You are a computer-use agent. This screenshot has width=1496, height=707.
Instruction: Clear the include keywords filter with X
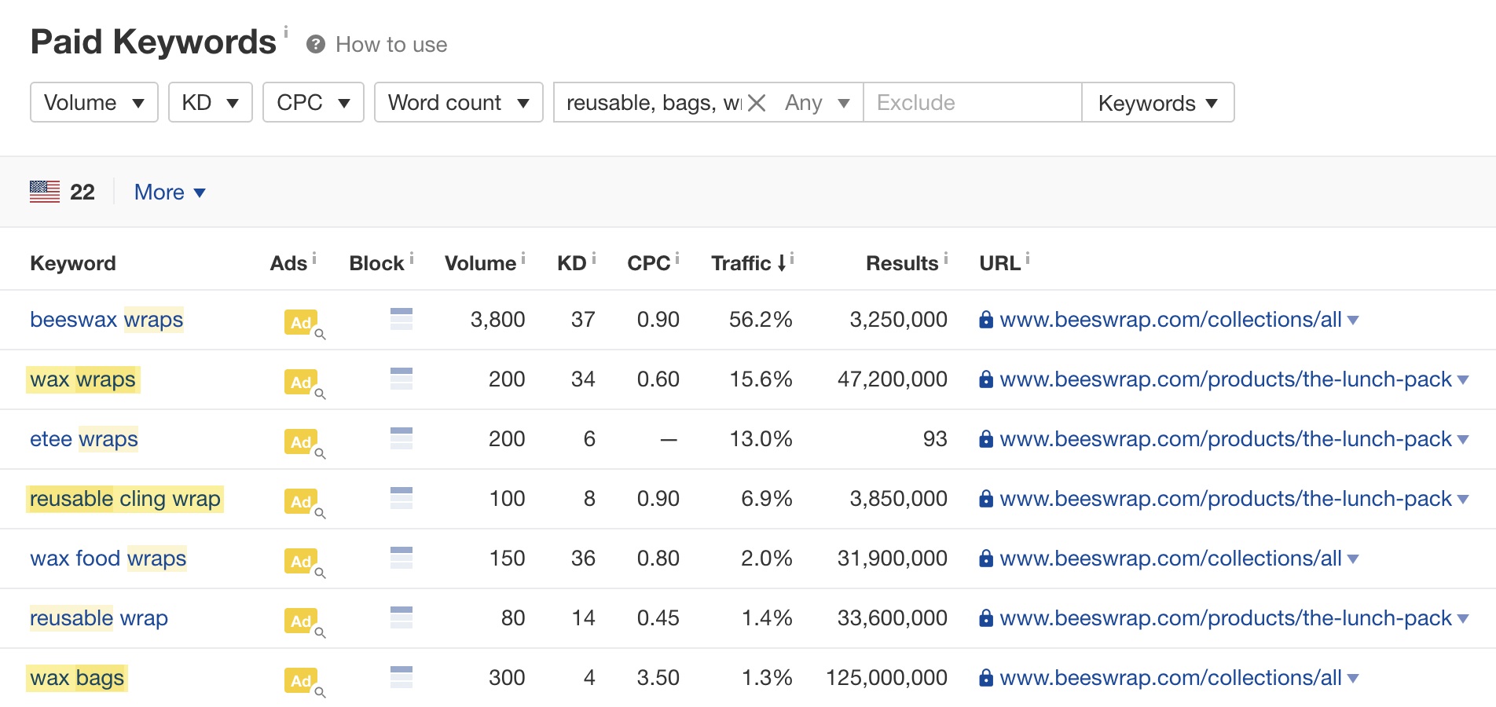tap(757, 103)
